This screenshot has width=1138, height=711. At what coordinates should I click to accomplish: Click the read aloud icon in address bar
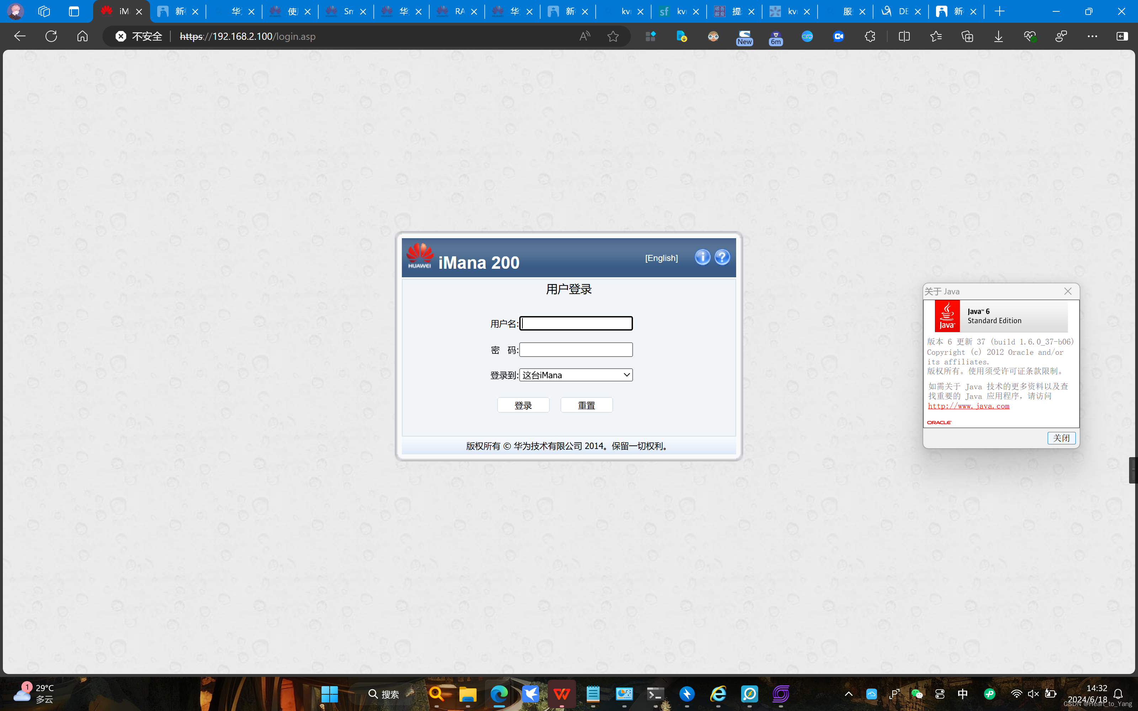pyautogui.click(x=585, y=36)
